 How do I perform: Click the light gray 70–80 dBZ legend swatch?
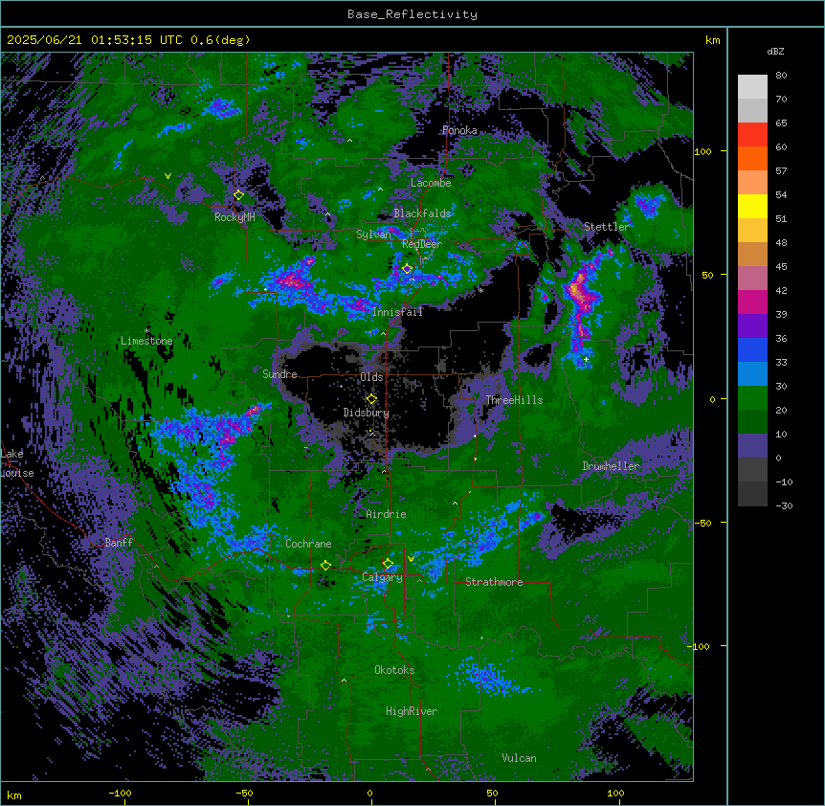[752, 87]
